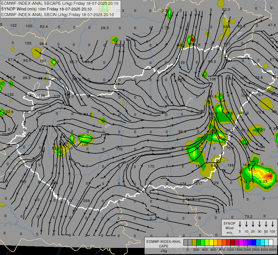The image size is (278, 255).
Task: Click the 82.4 value on the map
Action: click(x=44, y=27)
